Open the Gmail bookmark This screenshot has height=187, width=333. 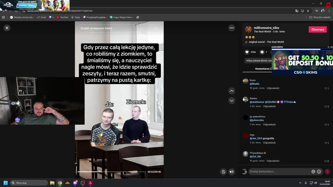pyautogui.click(x=41, y=17)
